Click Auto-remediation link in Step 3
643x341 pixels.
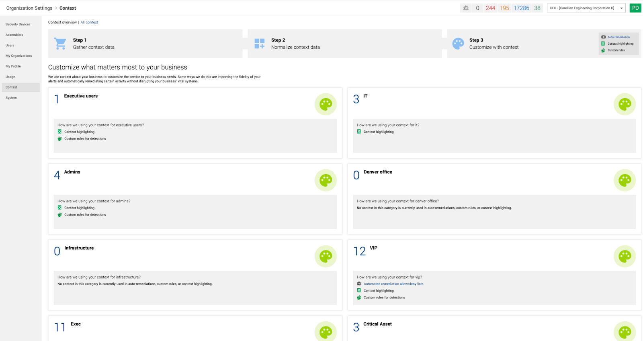point(618,37)
